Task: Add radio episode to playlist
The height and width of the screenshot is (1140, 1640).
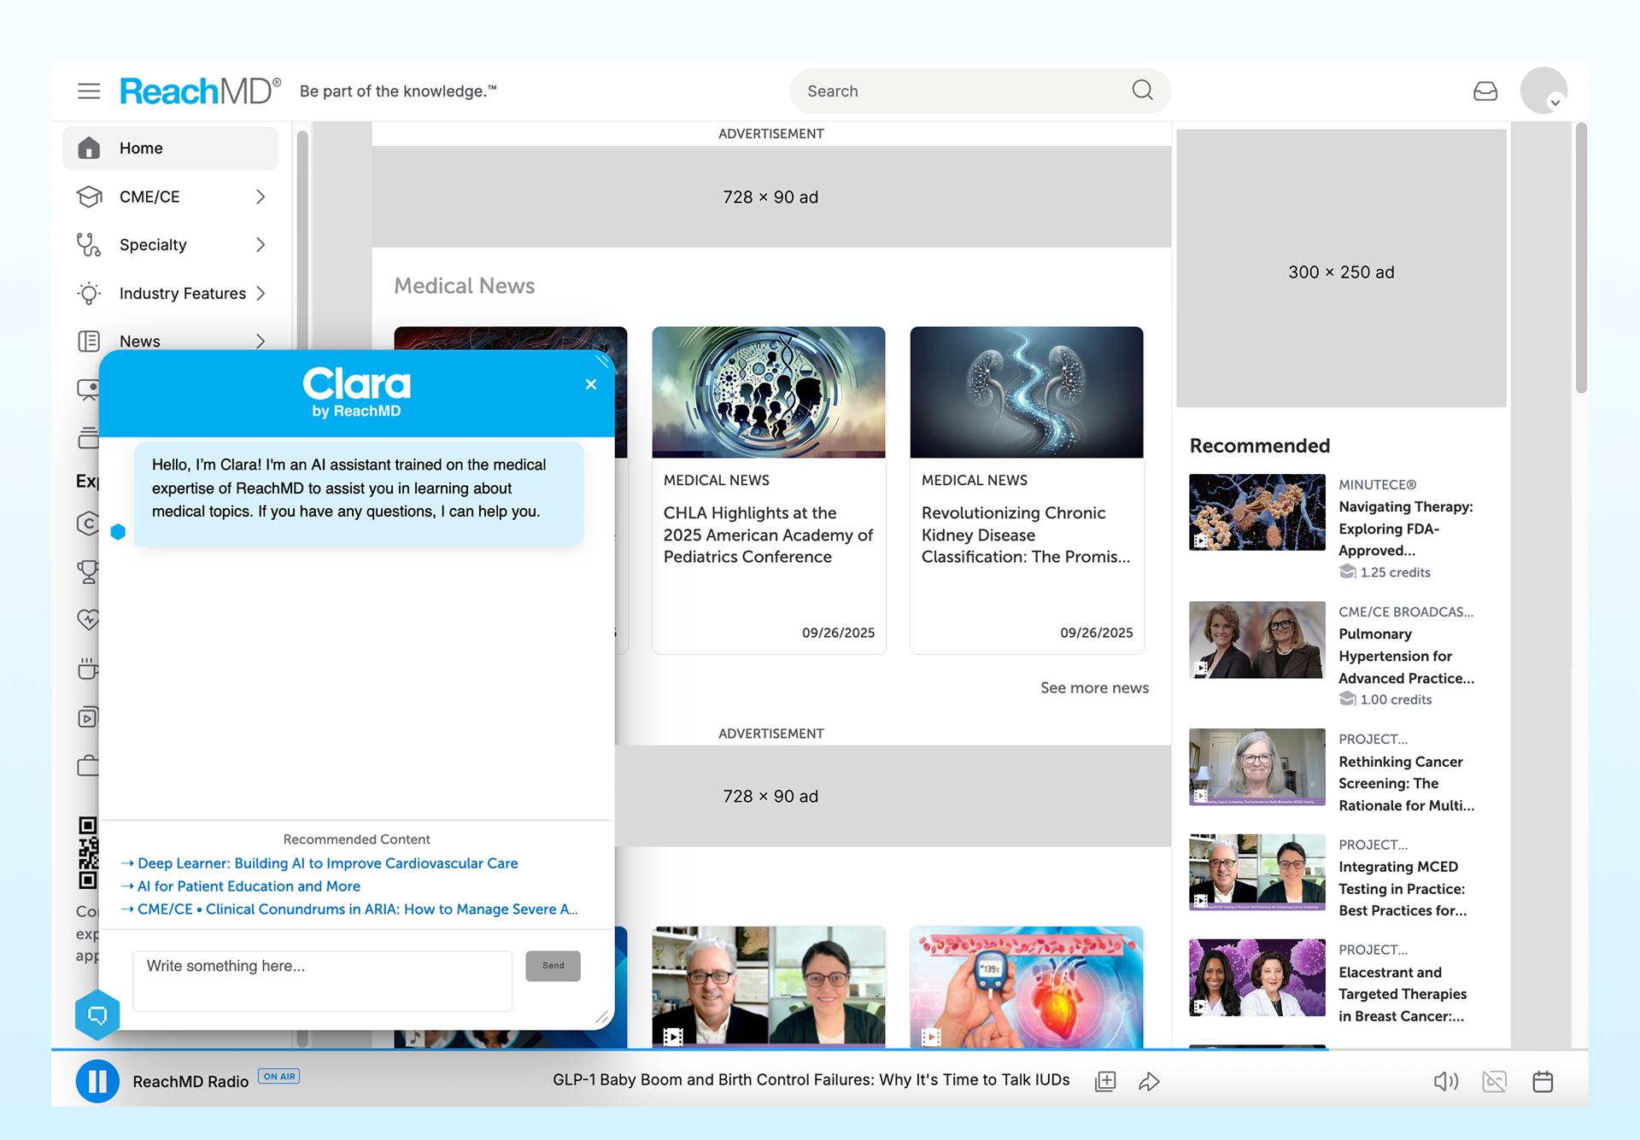Action: pos(1105,1081)
